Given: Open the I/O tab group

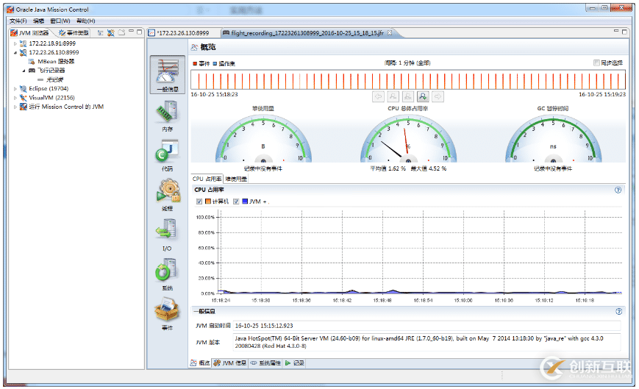Looking at the screenshot, I should pyautogui.click(x=168, y=235).
